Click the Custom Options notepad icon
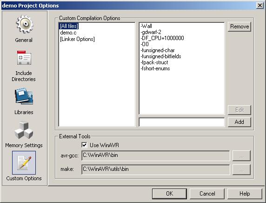The width and height of the screenshot is (266, 203). [x=24, y=162]
